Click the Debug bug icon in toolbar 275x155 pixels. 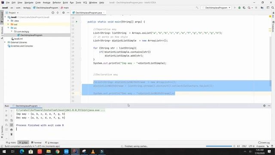click(239, 8)
